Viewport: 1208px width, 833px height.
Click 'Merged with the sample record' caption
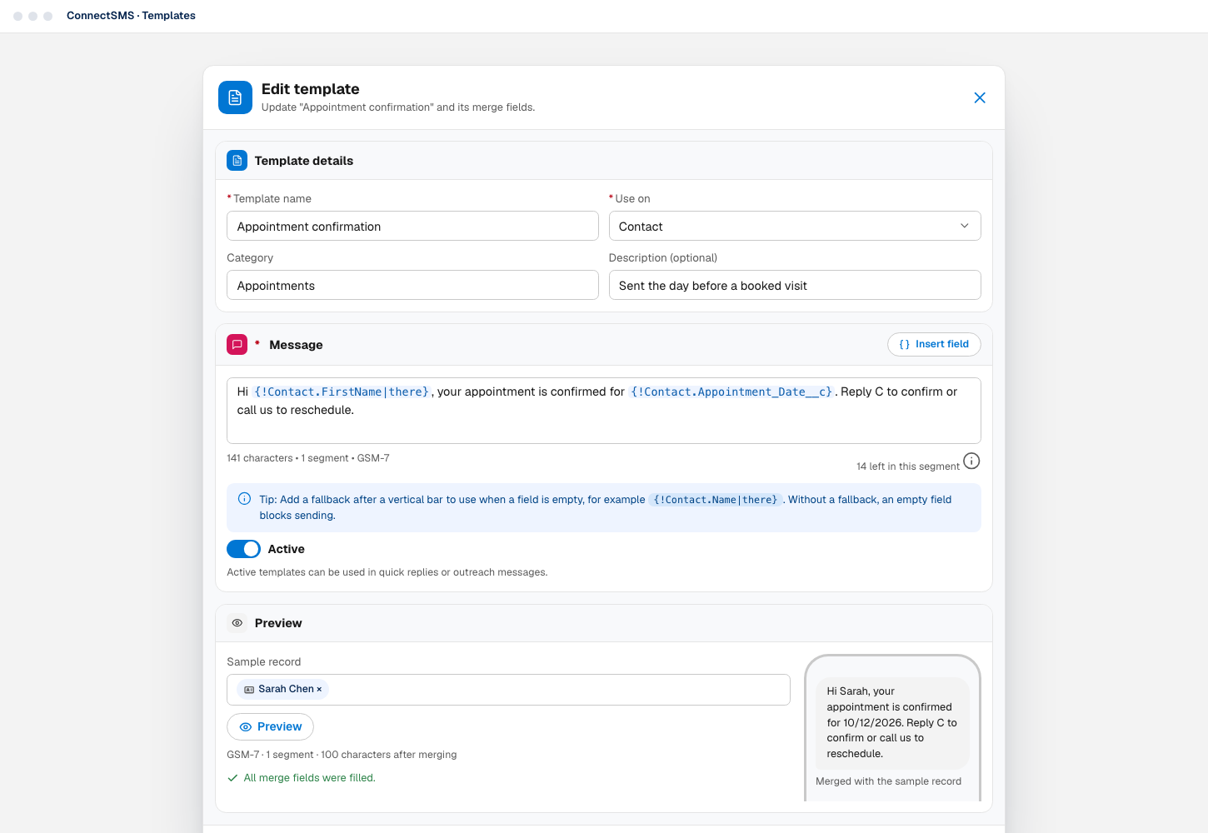pyautogui.click(x=888, y=781)
